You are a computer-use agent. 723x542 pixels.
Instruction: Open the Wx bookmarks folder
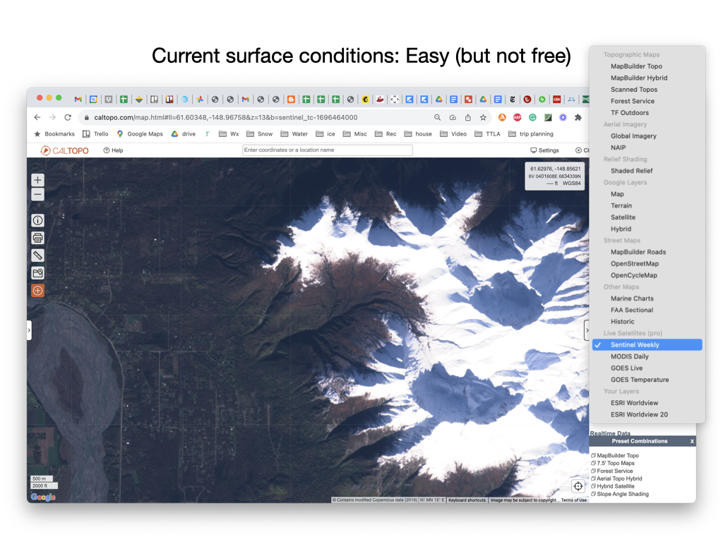pos(229,134)
